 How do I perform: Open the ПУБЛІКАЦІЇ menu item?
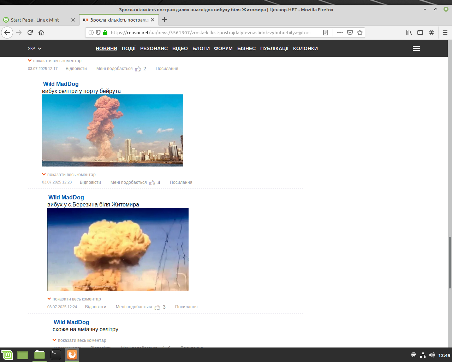click(x=274, y=48)
